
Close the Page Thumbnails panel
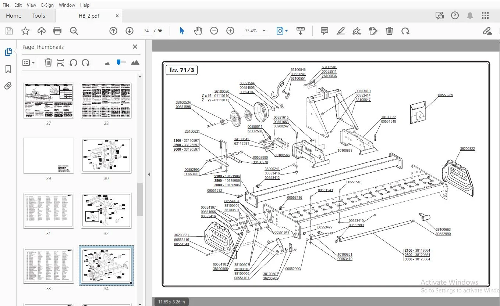(135, 47)
